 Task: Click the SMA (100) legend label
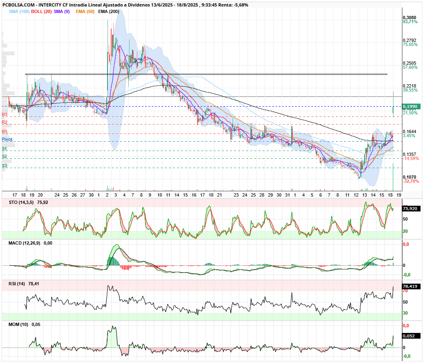(x=19, y=12)
